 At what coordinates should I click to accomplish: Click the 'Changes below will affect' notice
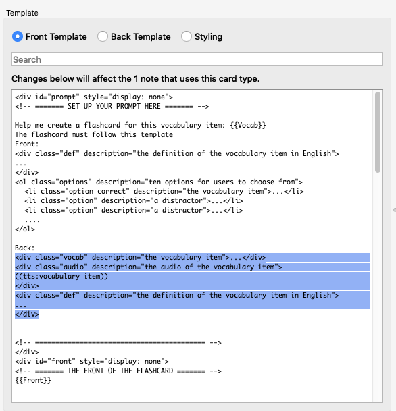[136, 79]
